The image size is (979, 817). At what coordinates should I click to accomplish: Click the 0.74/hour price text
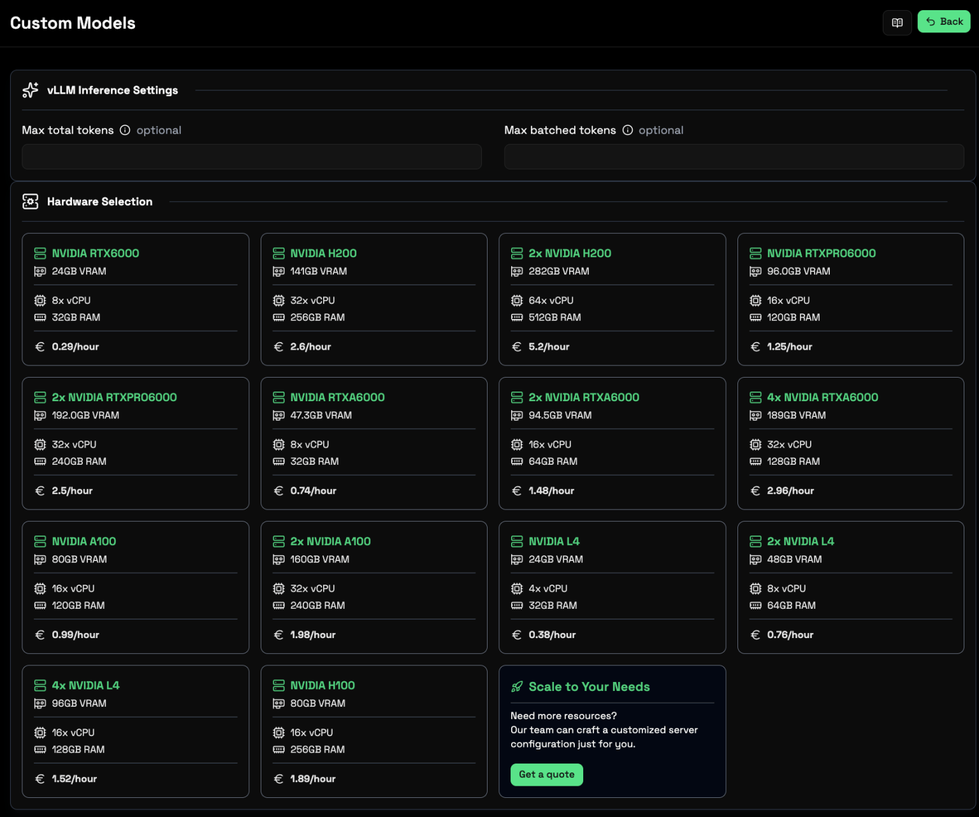(314, 491)
